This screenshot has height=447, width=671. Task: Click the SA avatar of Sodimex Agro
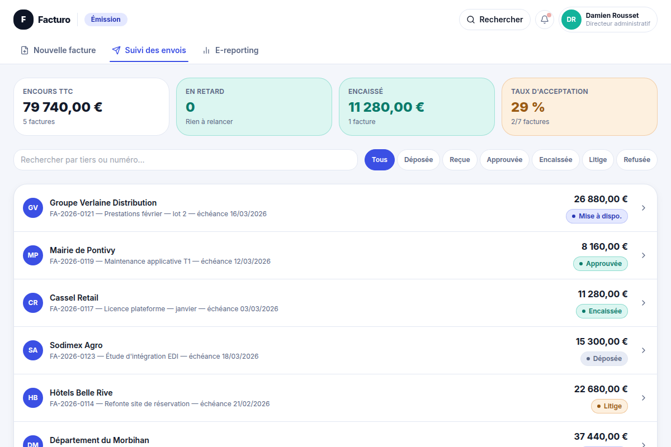(33, 350)
